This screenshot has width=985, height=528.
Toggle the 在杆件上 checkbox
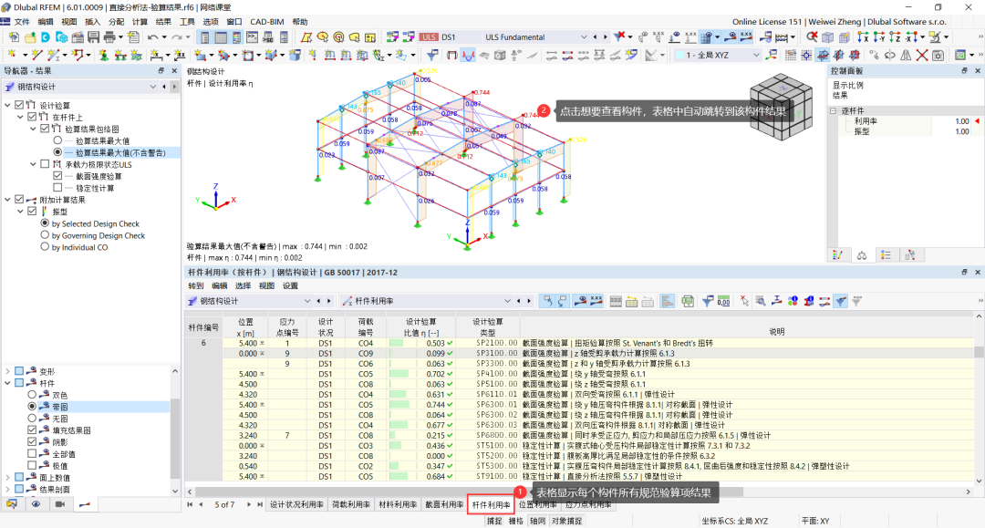click(x=32, y=117)
